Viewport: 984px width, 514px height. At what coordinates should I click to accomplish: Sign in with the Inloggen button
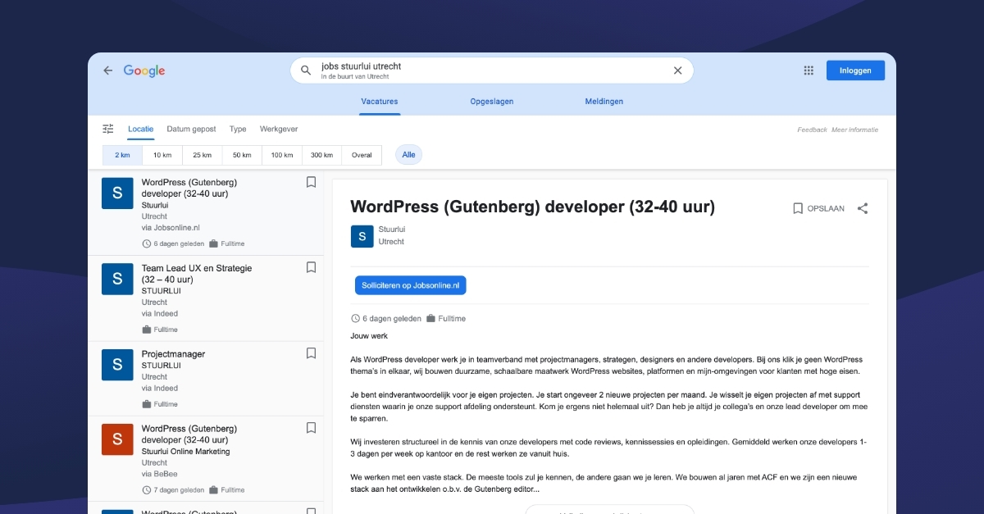855,71
